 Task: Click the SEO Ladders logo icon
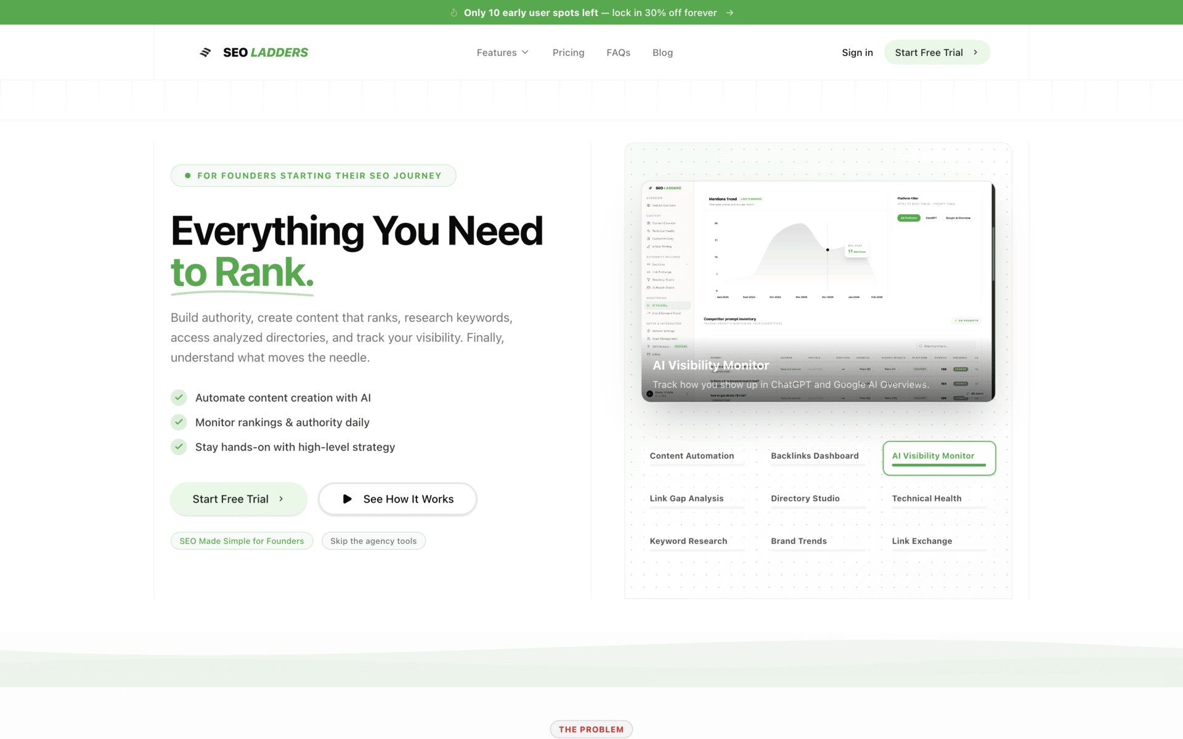pyautogui.click(x=205, y=52)
